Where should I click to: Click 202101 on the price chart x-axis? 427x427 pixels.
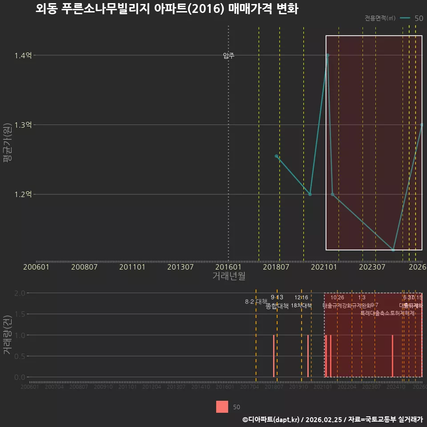[x=324, y=267]
